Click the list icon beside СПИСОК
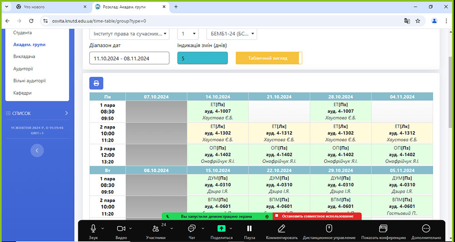This screenshot has width=455, height=242. coord(8,114)
